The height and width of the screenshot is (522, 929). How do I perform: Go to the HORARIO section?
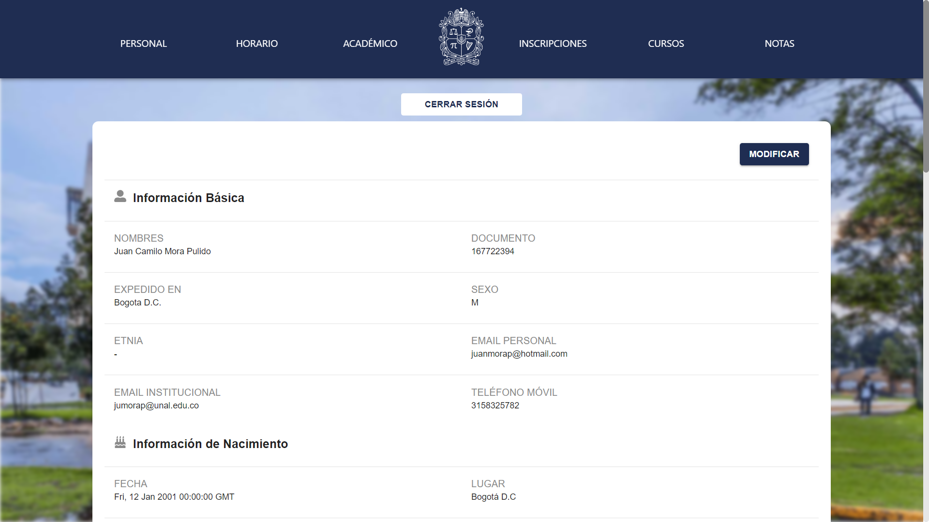(x=256, y=43)
